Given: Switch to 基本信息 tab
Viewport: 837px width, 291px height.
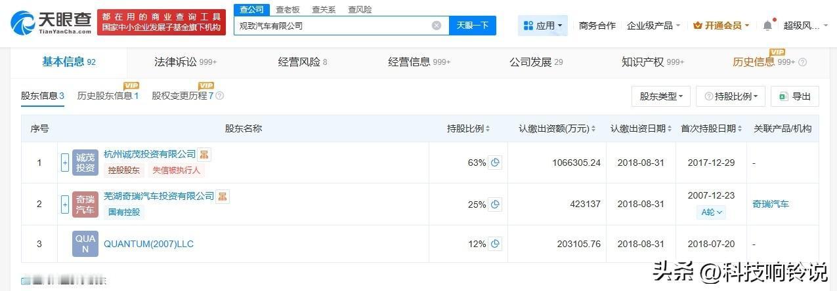Looking at the screenshot, I should point(69,62).
